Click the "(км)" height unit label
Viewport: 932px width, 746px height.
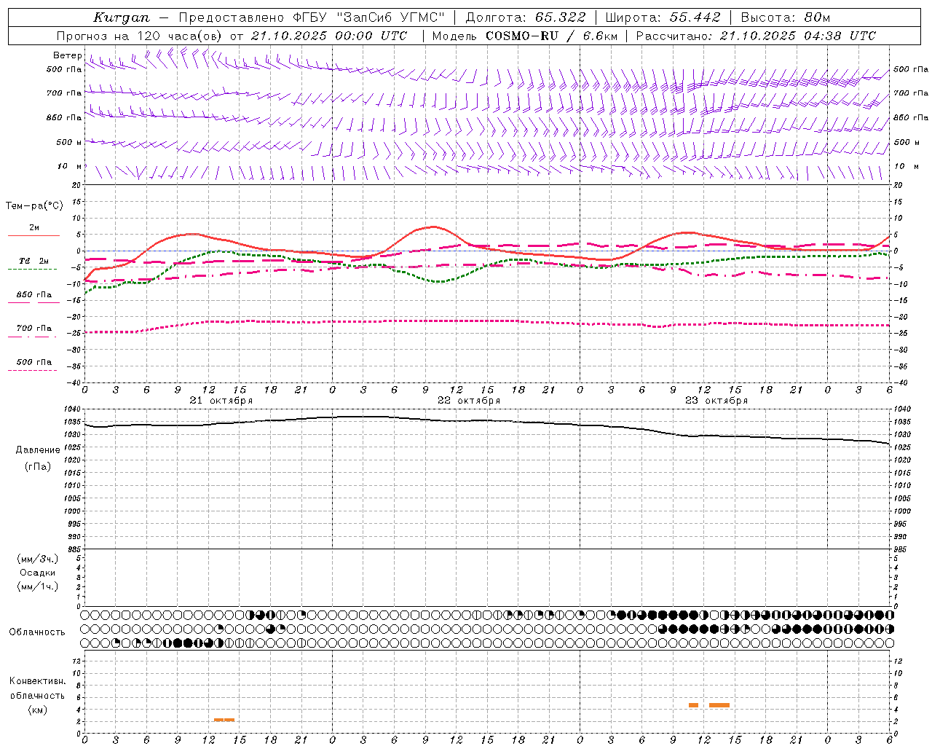click(38, 710)
